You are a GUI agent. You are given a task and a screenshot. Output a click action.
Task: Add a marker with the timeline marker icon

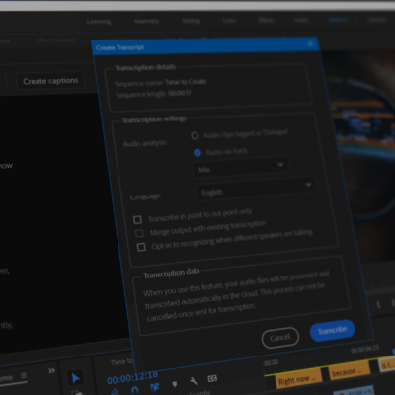[x=175, y=384]
